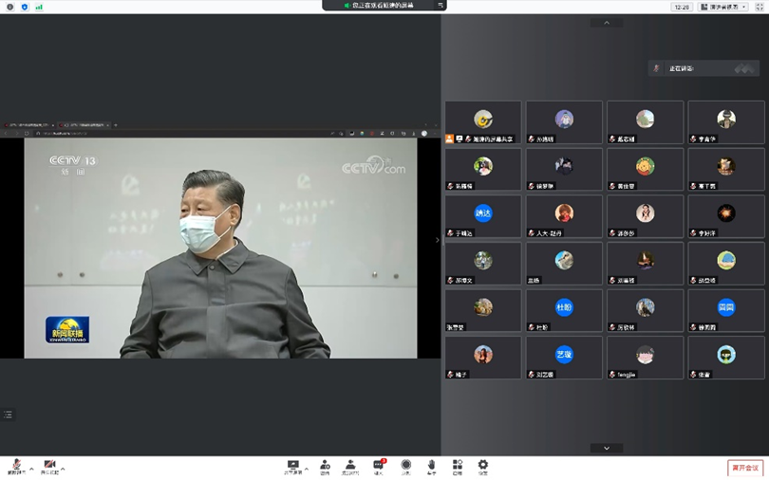Open the chat with unread badge
The image size is (769, 480).
tap(378, 465)
